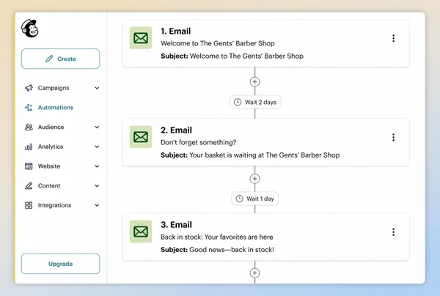Open three-dot menu for 2. Email

pyautogui.click(x=393, y=137)
